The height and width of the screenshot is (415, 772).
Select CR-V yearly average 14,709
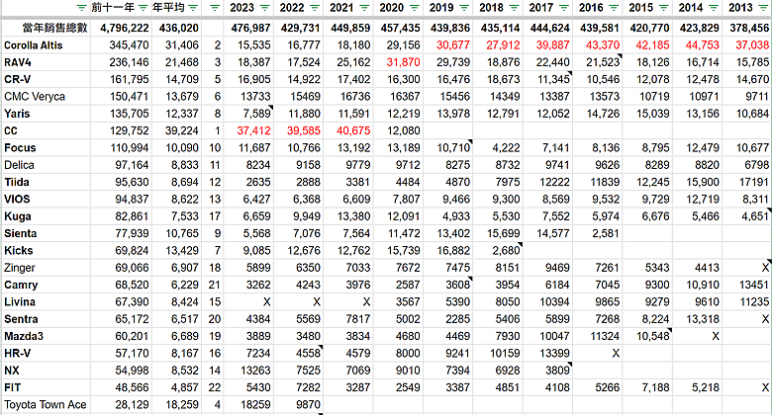point(182,79)
